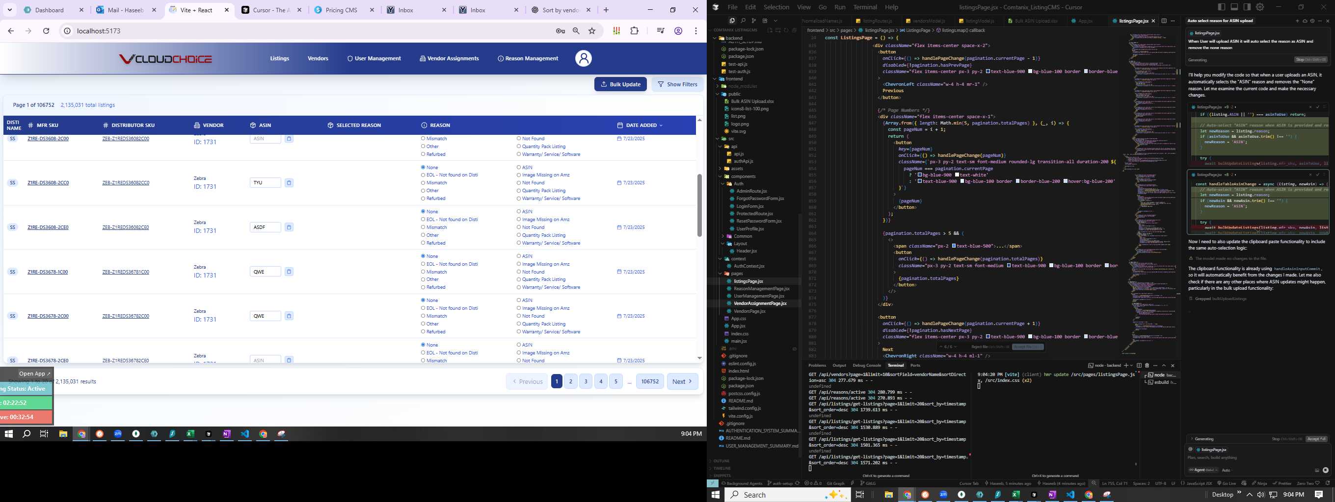Screen dimensions: 1335x502
Task: Switch to the Problems tab in the bottom panel
Action: 817,365
